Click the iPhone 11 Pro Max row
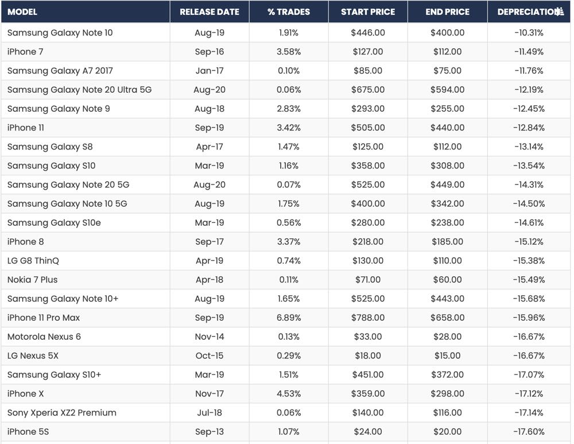Screen dimensions: 574x444 tap(44, 317)
